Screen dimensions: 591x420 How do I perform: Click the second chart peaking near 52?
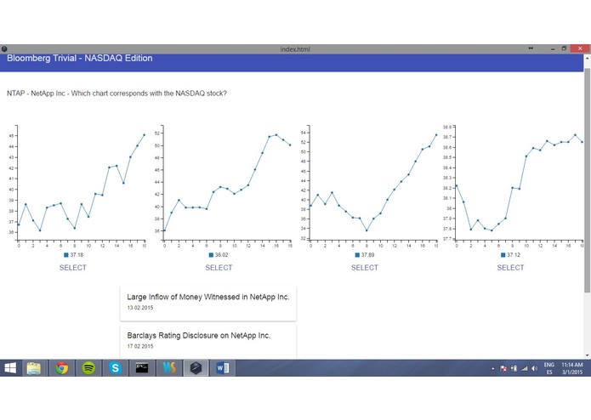click(x=223, y=186)
